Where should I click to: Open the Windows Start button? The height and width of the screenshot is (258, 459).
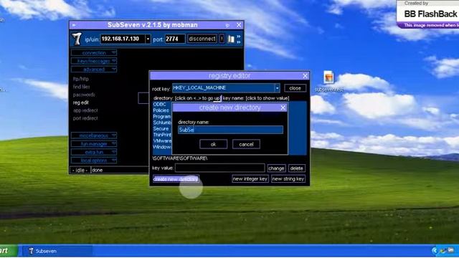coord(9,251)
